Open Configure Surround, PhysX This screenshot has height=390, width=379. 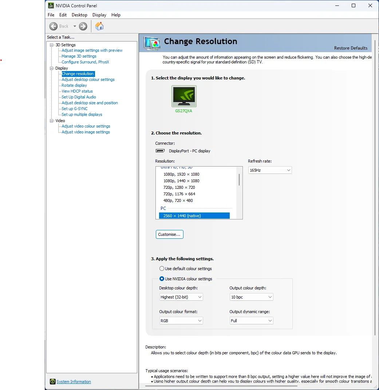(x=85, y=62)
